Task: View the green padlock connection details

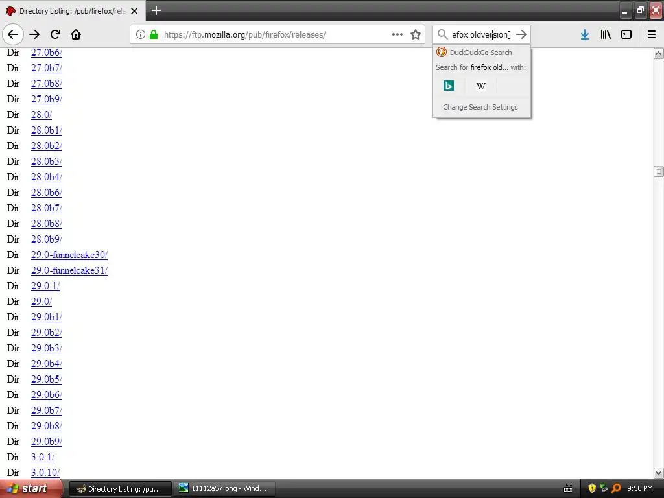Action: click(154, 34)
